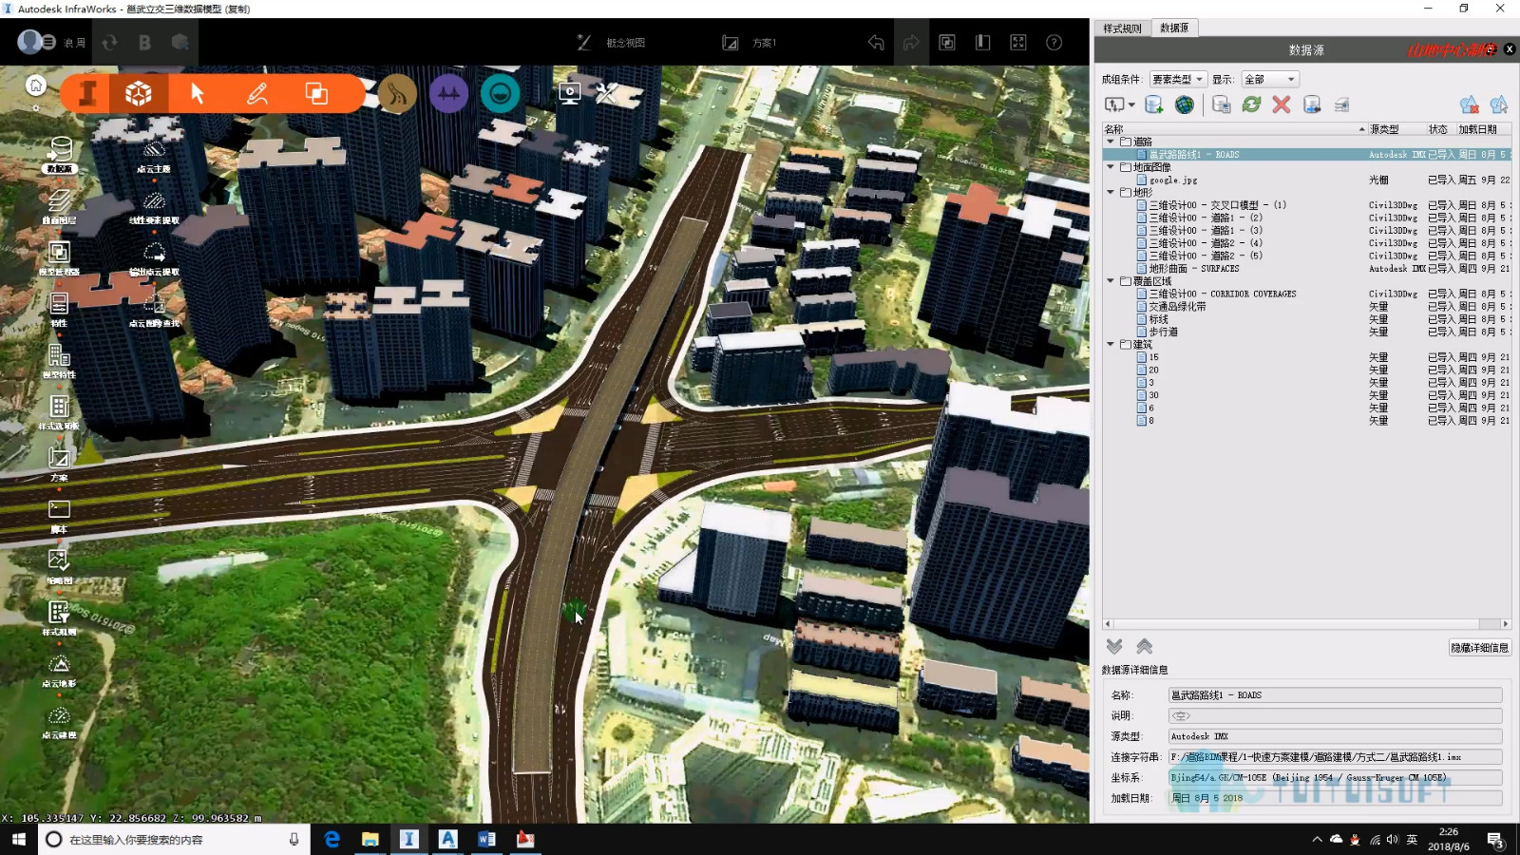Viewport: 1520px width, 855px height.
Task: Collapse the 建筑 tree group
Action: [x=1111, y=344]
